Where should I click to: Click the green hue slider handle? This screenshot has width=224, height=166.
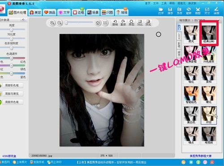(x=11, y=66)
